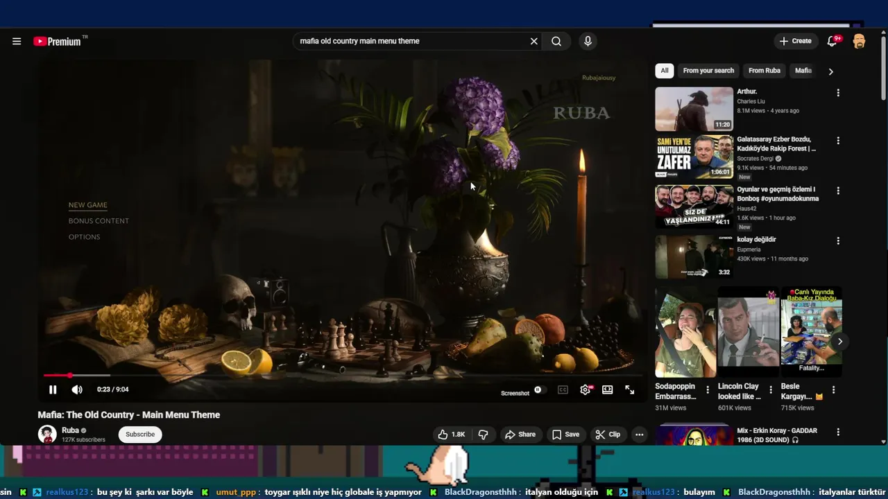Open options for Oyunlar ve geçmiş video

(x=838, y=191)
